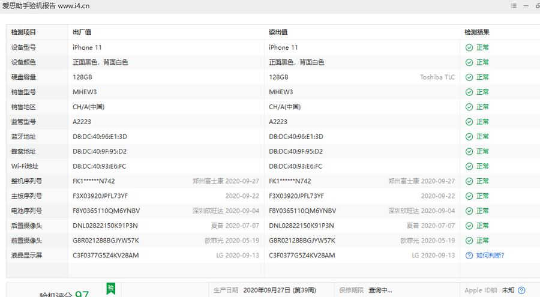Click green check icon in 监管型号 row

tap(469, 122)
